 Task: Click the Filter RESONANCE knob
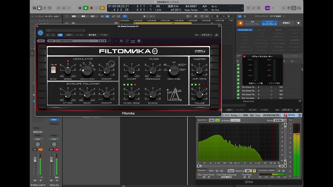(x=153, y=70)
